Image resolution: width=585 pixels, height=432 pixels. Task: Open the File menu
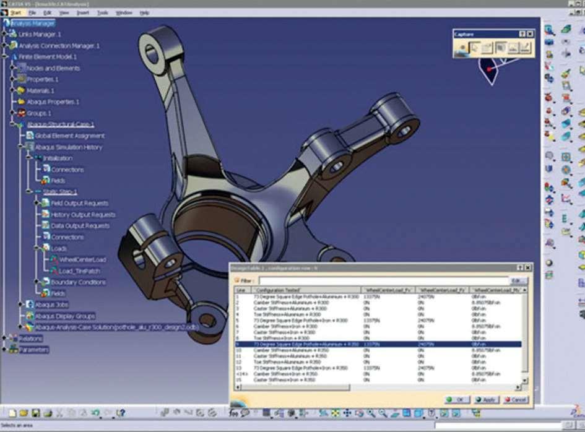(x=32, y=12)
